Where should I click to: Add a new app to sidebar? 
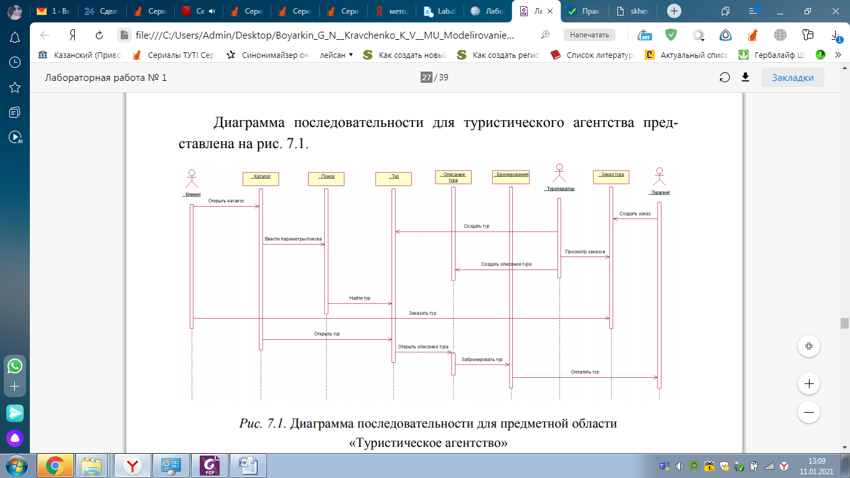pos(15,387)
